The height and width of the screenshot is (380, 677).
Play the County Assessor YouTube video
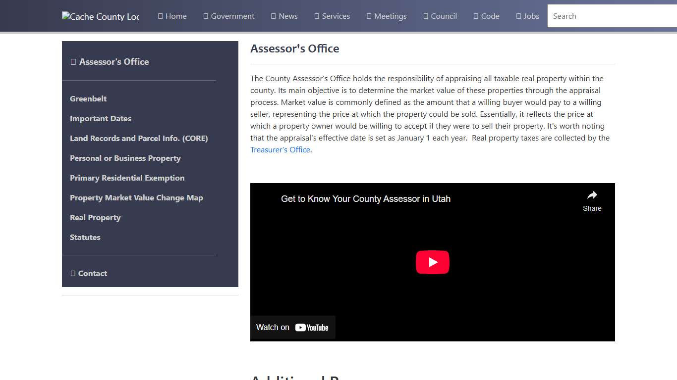click(x=432, y=262)
